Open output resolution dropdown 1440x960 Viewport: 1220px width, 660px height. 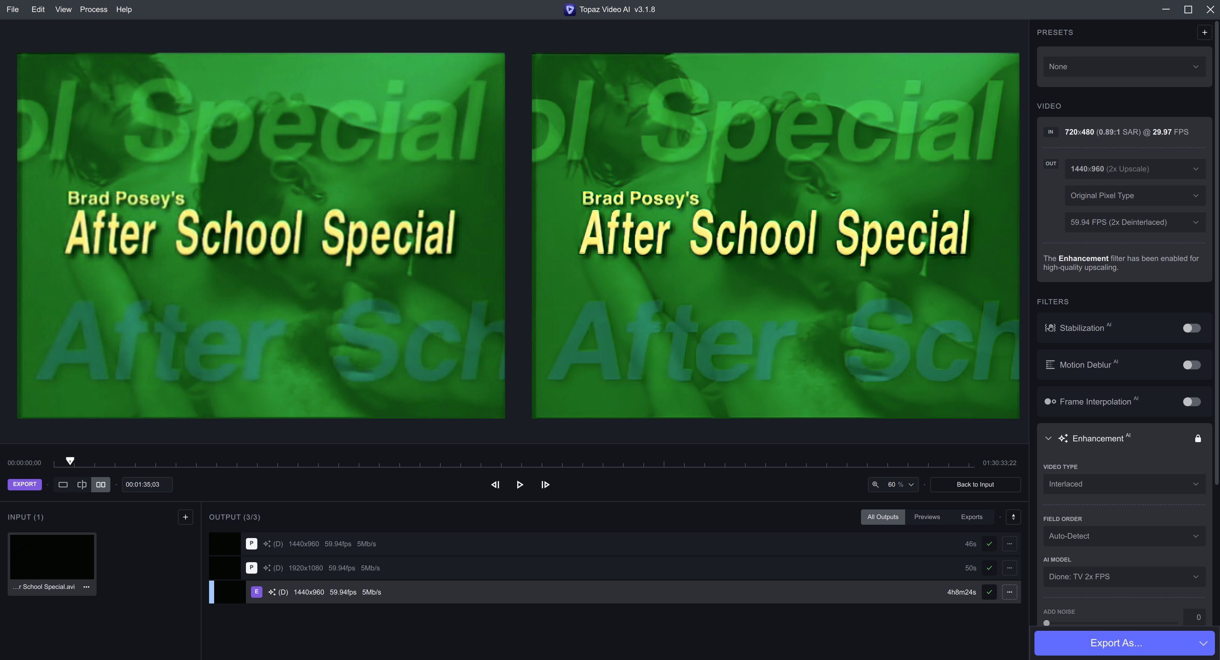pos(1135,169)
